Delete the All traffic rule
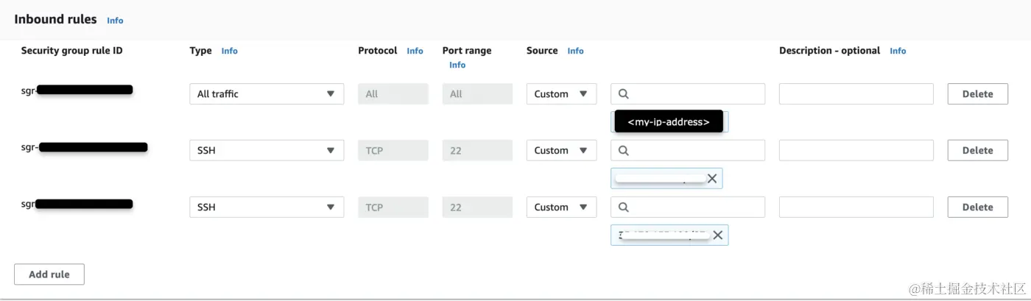 977,94
